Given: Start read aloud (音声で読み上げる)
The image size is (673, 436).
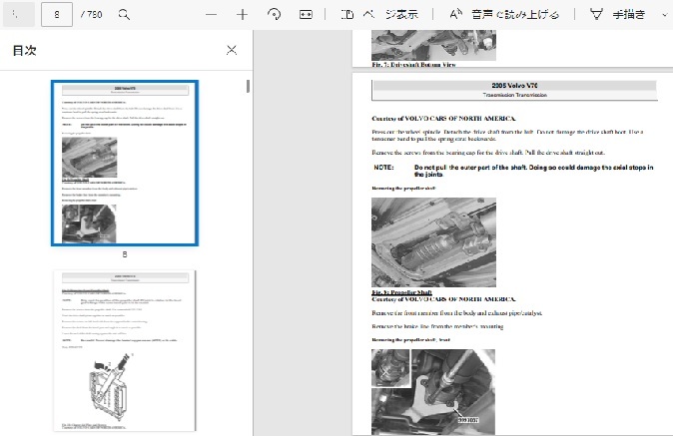Looking at the screenshot, I should pyautogui.click(x=504, y=15).
